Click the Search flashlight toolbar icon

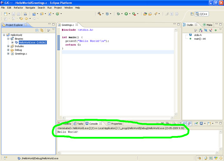coord(156,14)
